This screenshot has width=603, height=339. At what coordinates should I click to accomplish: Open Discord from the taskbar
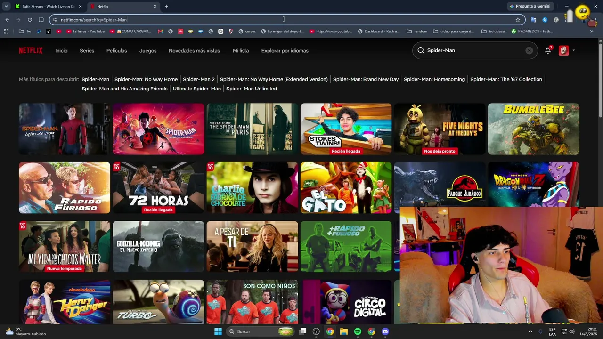[x=385, y=331]
